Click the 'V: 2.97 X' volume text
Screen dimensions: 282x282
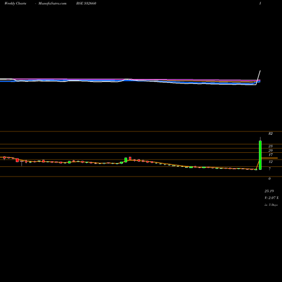[x=271, y=198]
